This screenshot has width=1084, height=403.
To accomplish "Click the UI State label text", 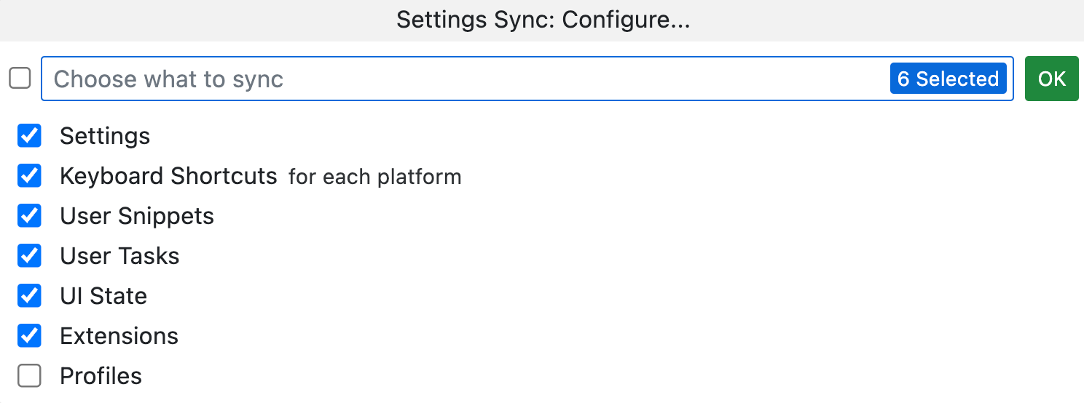I will [103, 296].
